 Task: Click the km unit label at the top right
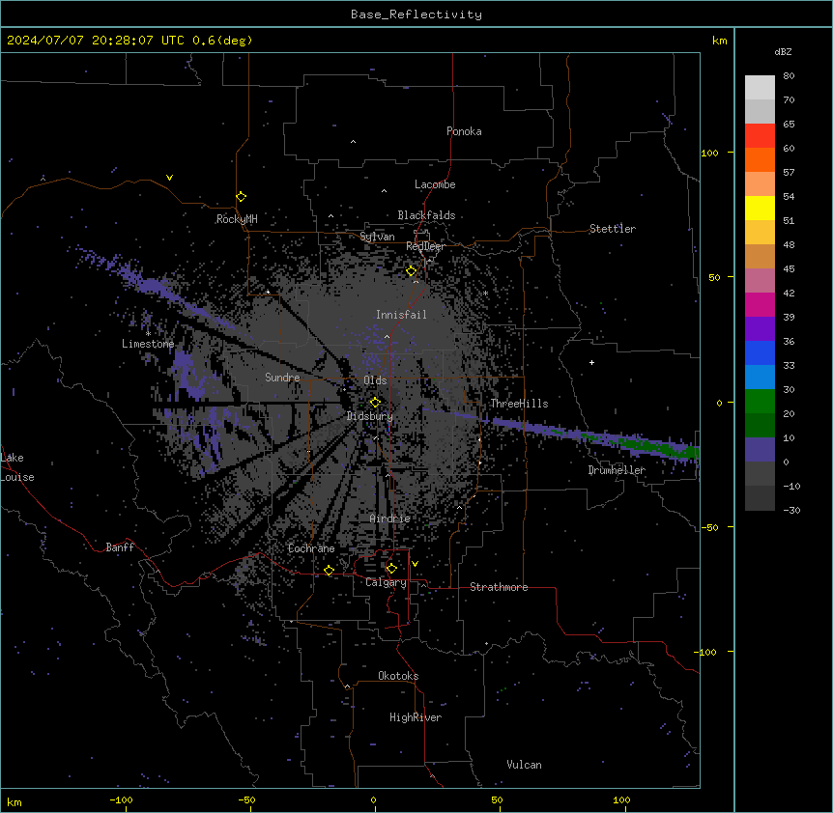[719, 41]
